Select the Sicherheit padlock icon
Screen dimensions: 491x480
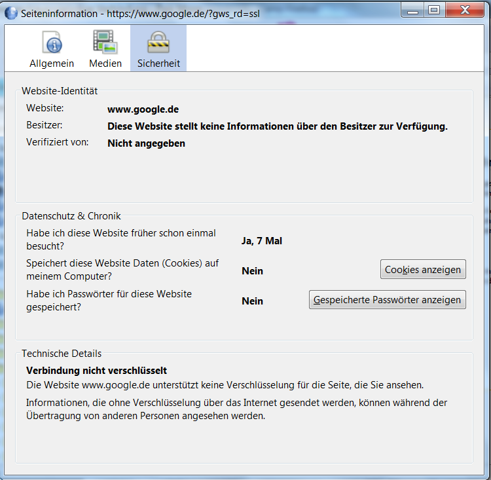pyautogui.click(x=158, y=42)
